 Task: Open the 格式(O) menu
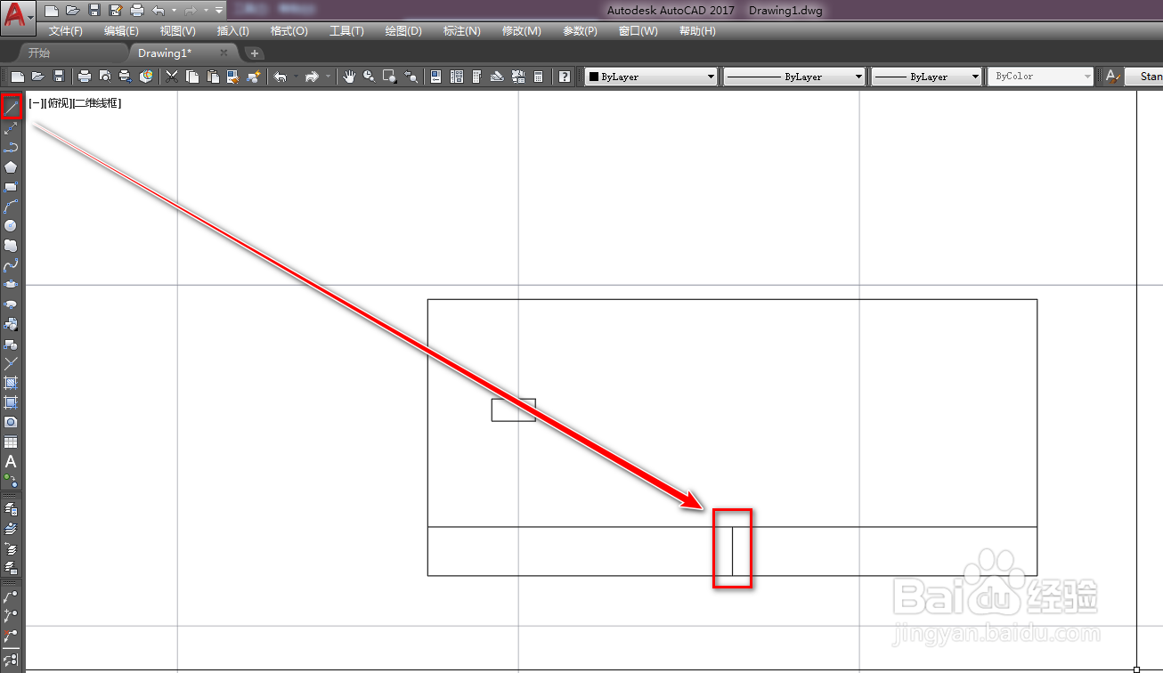coord(289,31)
